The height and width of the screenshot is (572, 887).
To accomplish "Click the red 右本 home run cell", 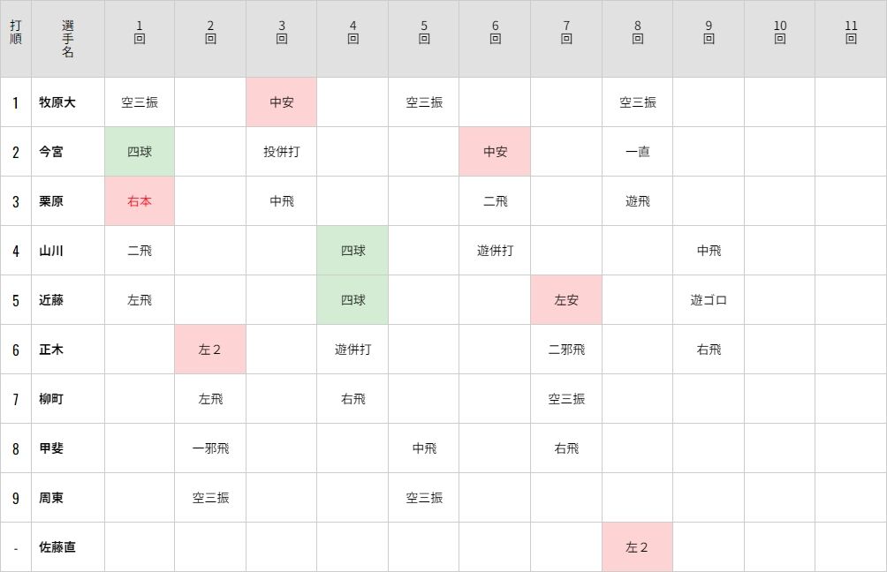I will 140,201.
